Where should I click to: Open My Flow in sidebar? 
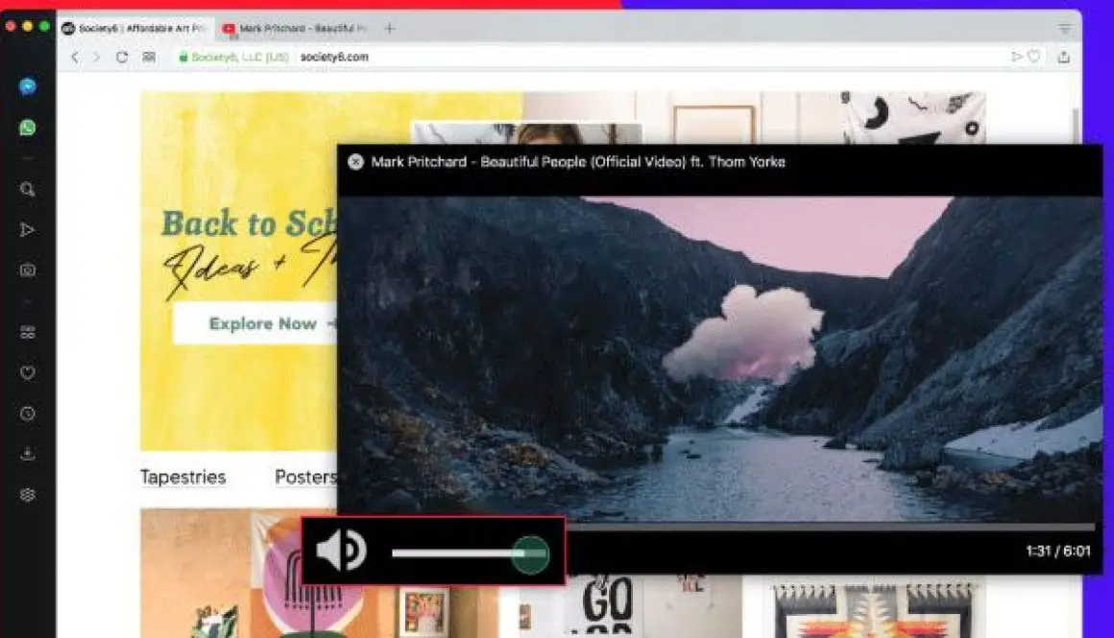click(x=28, y=229)
